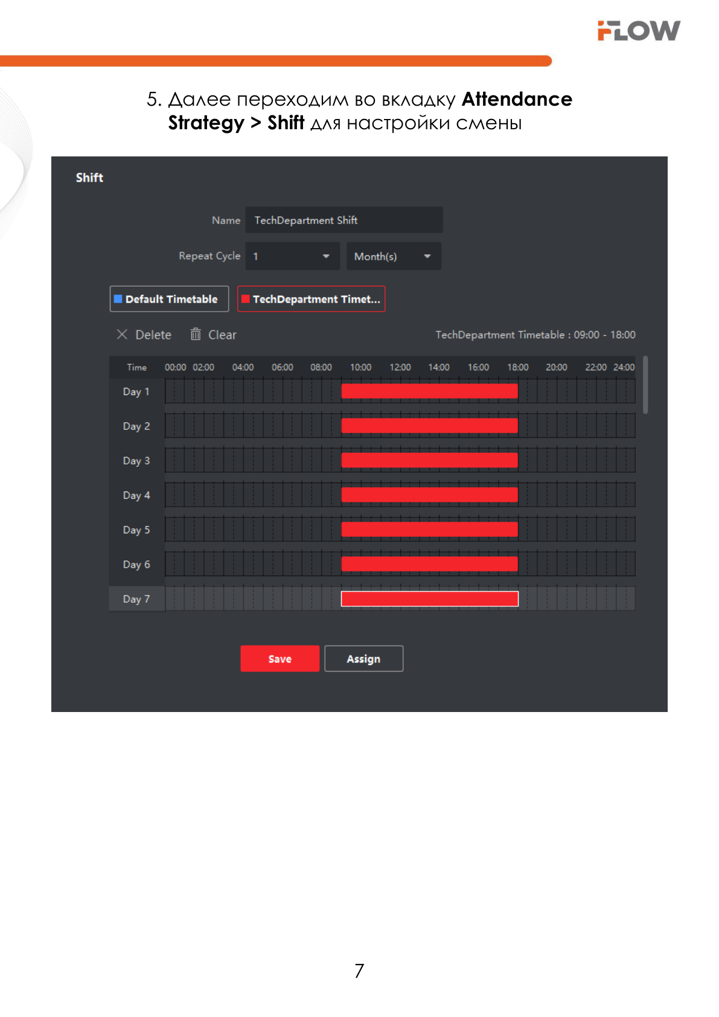Screen dimensions: 719x1017
Task: Select the red schedule bar on Day 3
Action: [429, 460]
